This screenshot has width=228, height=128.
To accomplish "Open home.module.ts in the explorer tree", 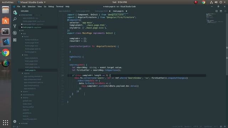I will [x=32, y=39].
